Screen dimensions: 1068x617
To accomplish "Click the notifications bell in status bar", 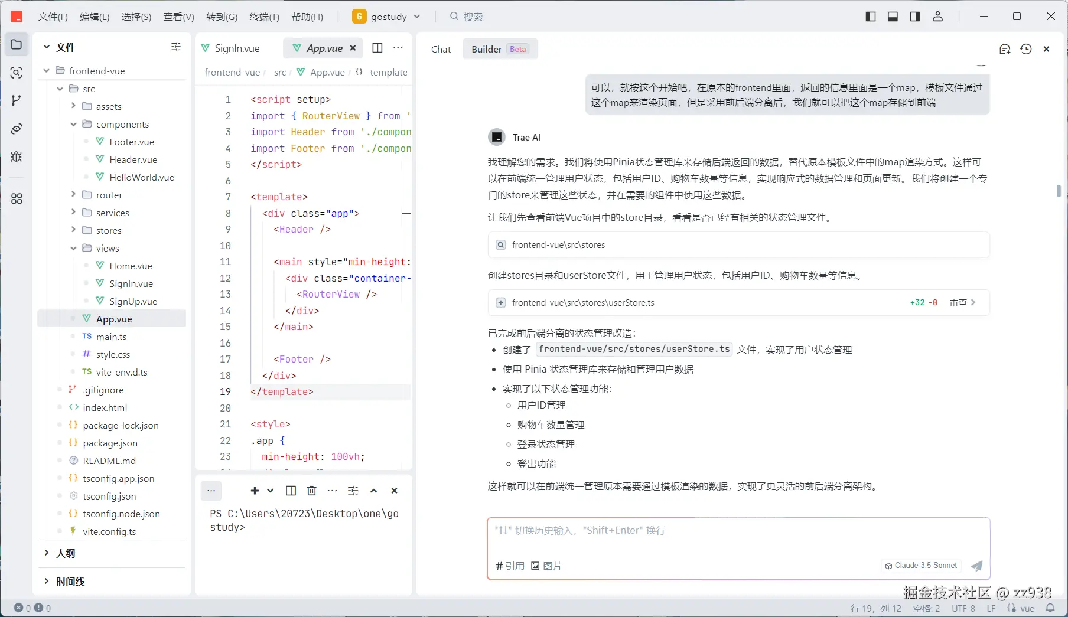I will [x=1050, y=608].
